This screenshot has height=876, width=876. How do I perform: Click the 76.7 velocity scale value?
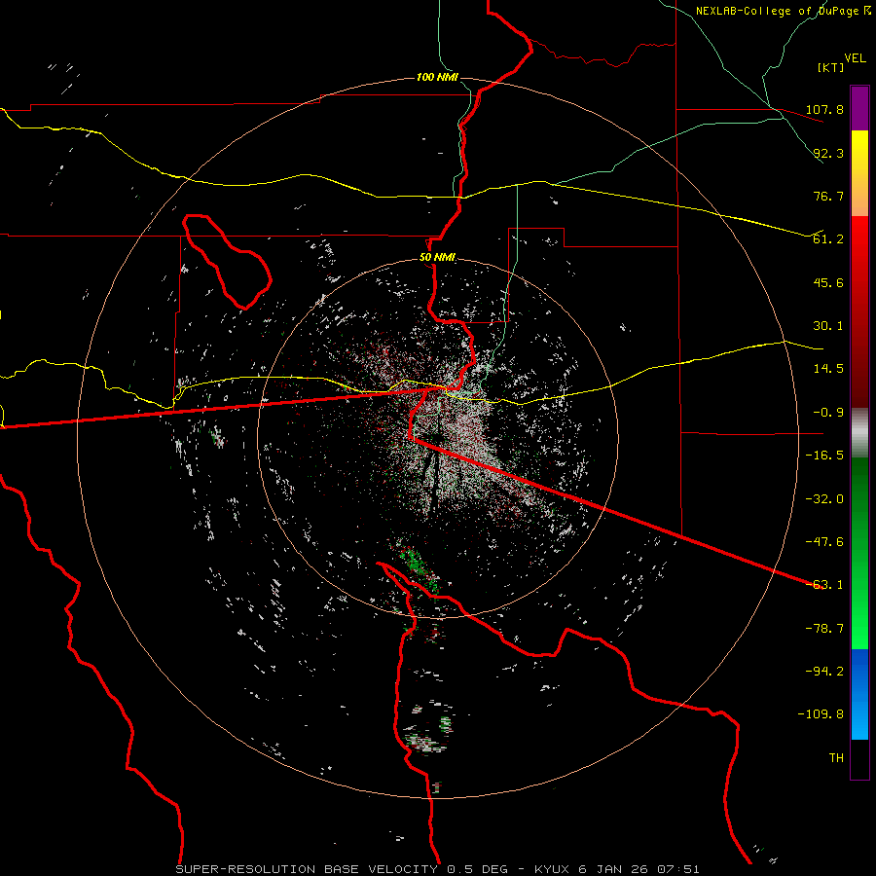click(828, 196)
